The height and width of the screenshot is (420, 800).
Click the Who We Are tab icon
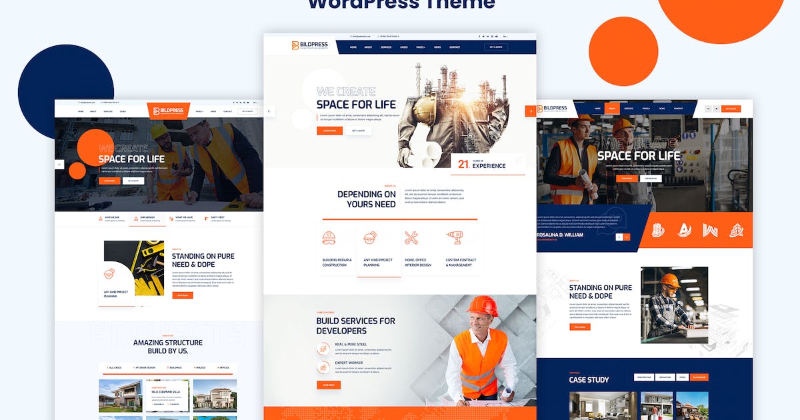[101, 219]
